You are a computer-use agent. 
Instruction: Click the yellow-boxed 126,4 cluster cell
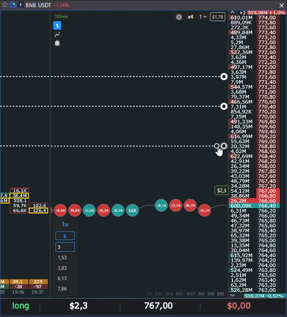point(39,210)
